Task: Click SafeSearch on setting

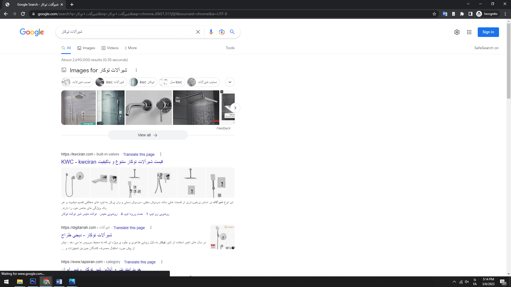Action: point(486,48)
